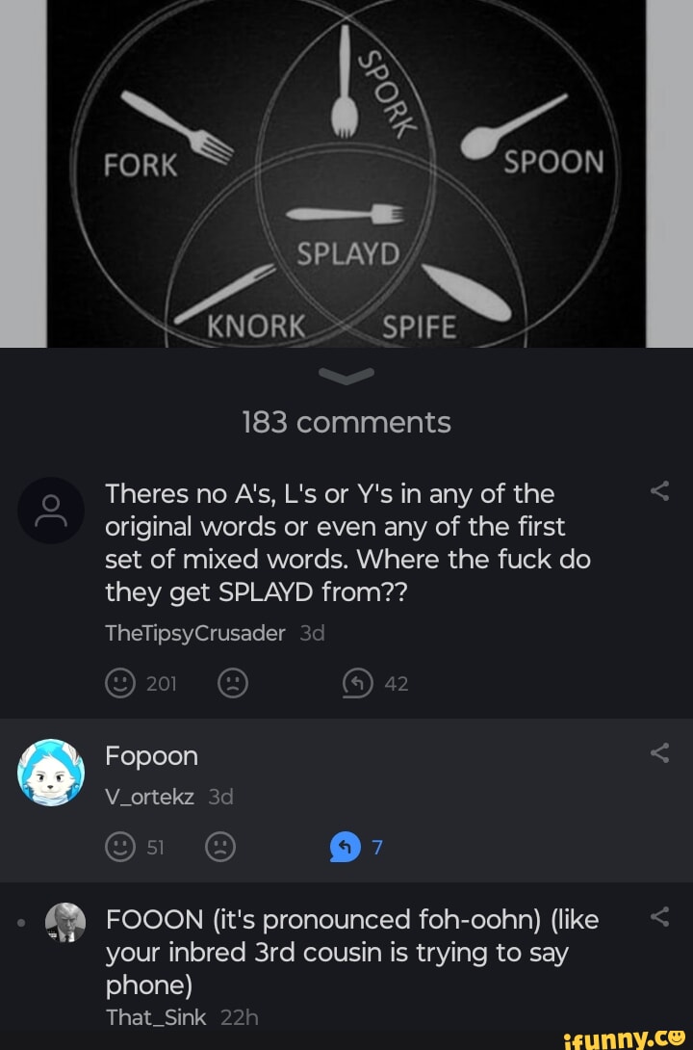Screen dimensions: 693x1050
Task: Tap That_Sink's avatar
Action: (64, 923)
